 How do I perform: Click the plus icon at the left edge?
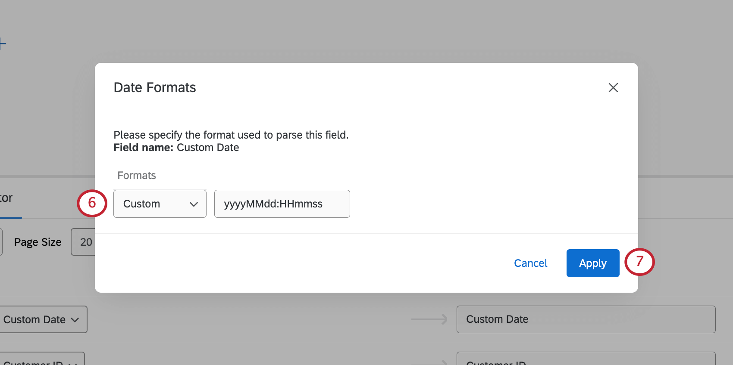pos(2,43)
